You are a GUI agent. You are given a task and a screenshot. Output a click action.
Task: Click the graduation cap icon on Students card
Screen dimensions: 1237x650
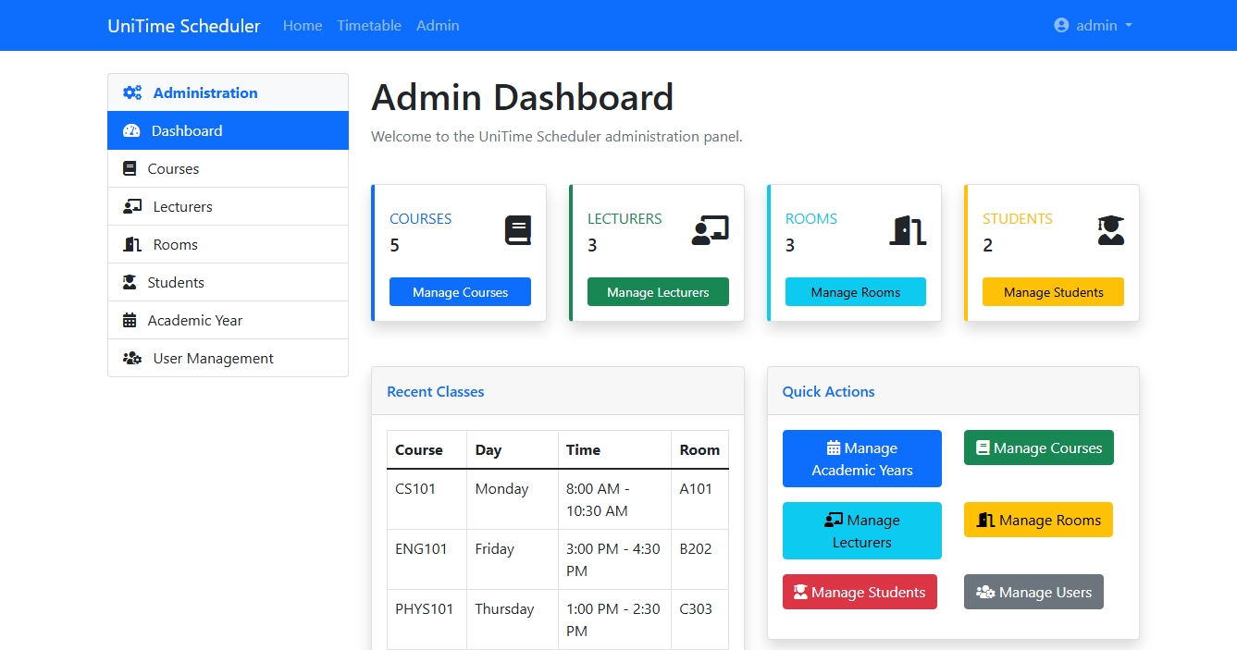[1109, 230]
